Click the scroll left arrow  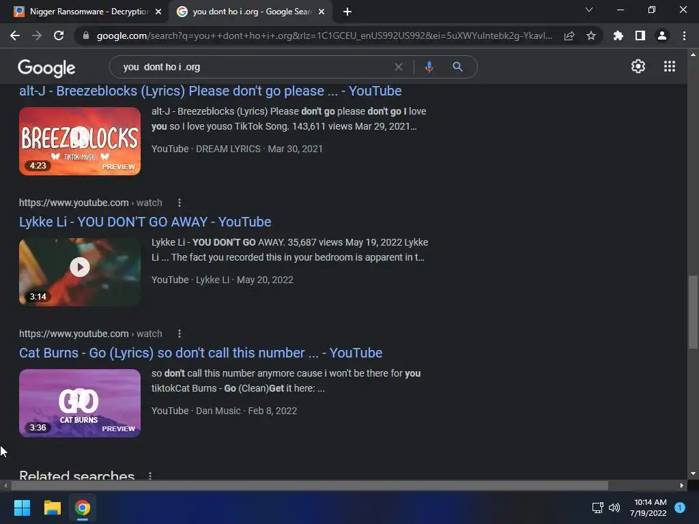coord(5,485)
